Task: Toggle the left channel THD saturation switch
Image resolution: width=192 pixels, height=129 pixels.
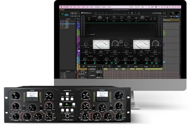Action: point(85,63)
